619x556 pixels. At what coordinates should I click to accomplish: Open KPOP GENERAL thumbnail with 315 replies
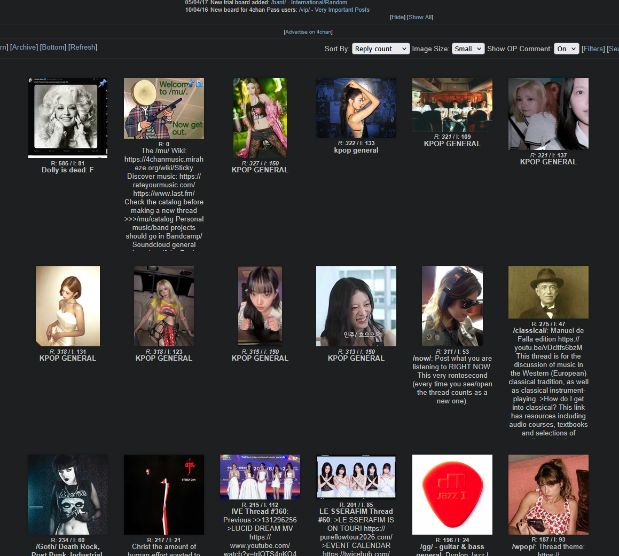click(260, 306)
